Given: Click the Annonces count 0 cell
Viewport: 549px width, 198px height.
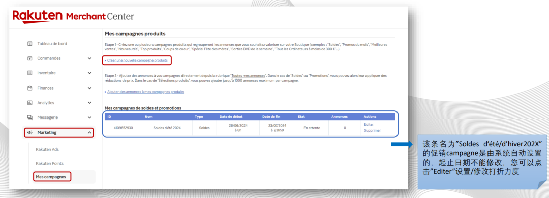Looking at the screenshot, I should click(x=345, y=128).
